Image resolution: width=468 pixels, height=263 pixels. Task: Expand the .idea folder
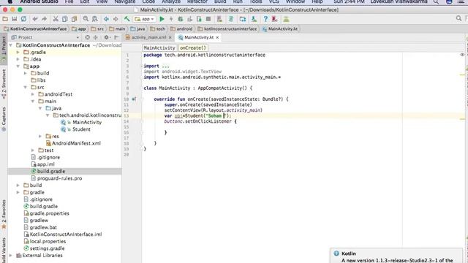(x=18, y=59)
